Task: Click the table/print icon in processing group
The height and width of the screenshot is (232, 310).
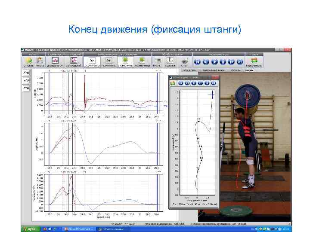Action: click(x=157, y=62)
